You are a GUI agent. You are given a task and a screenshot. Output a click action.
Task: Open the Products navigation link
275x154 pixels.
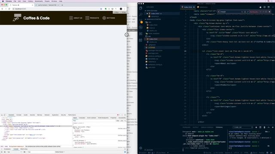pos(92,18)
